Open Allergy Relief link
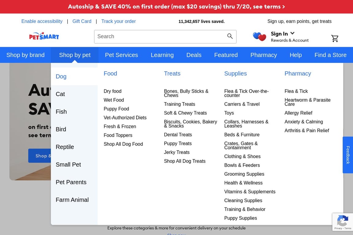This screenshot has height=235, width=353. click(298, 113)
